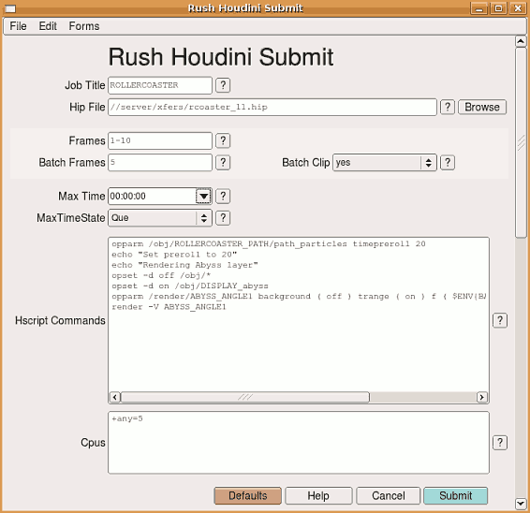Click inside the Hscript Commands text area
Viewport: 530px width, 513px height.
pyautogui.click(x=299, y=315)
